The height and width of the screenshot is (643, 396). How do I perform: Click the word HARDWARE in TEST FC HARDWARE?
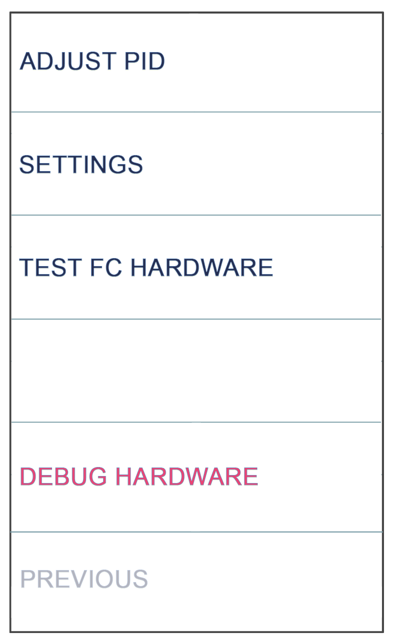pos(202,267)
